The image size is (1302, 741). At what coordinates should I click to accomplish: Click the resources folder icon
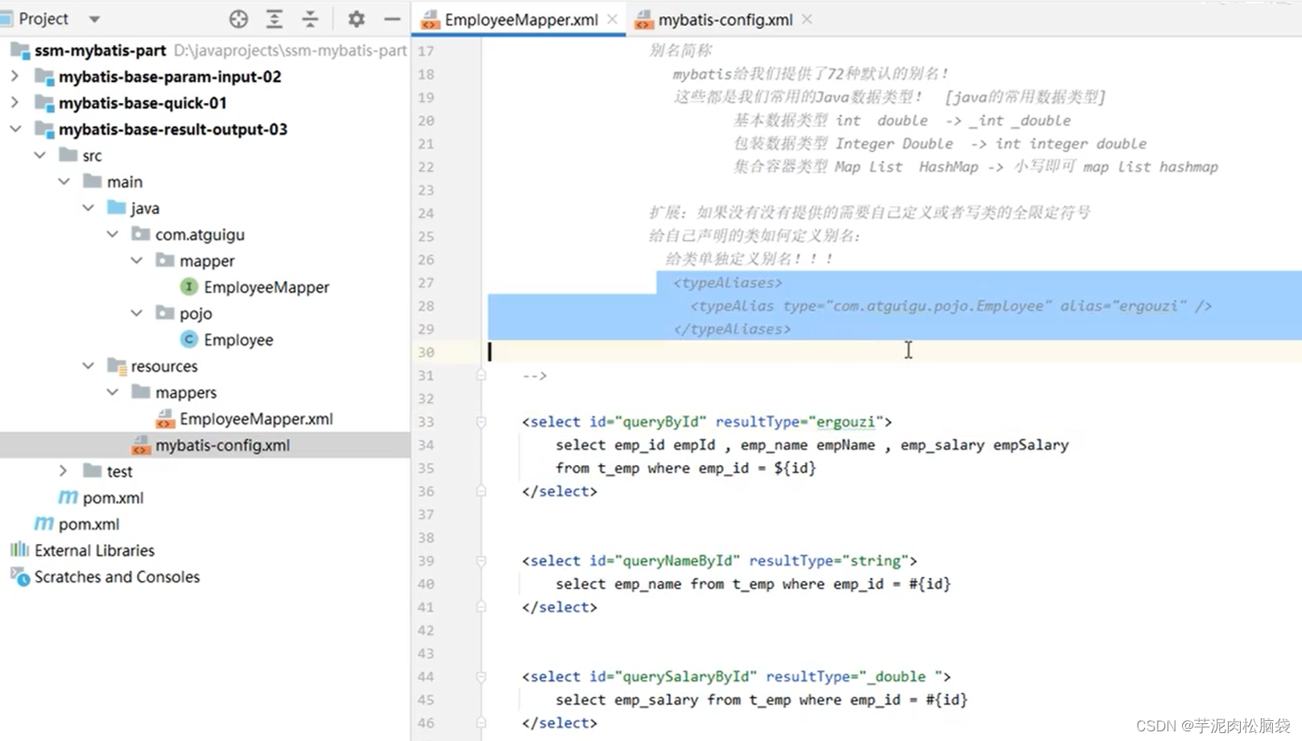click(116, 367)
